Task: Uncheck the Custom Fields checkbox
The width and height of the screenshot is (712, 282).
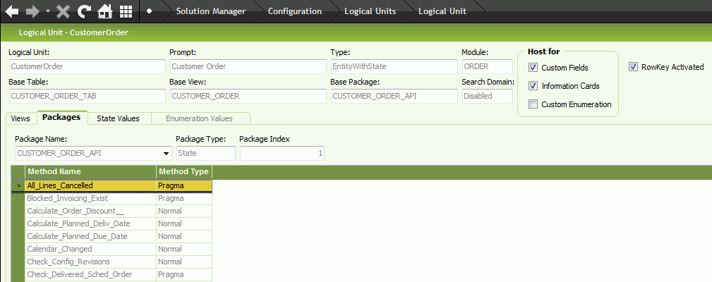Action: click(x=533, y=68)
